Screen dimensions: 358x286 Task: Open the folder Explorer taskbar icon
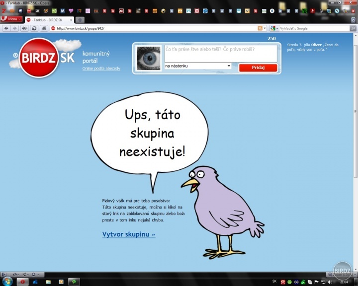click(x=48, y=282)
